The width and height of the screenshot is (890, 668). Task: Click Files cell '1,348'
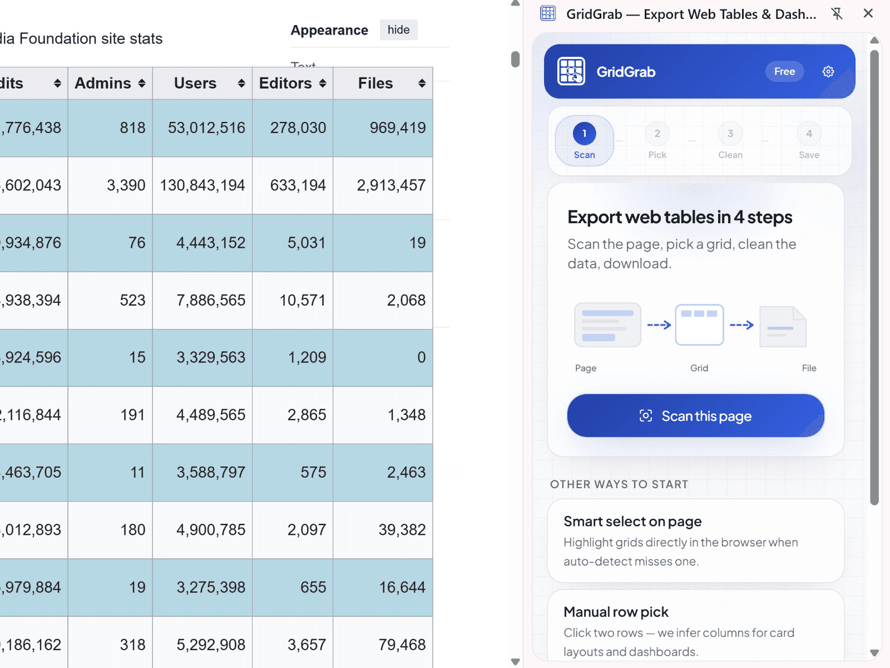[x=383, y=415]
